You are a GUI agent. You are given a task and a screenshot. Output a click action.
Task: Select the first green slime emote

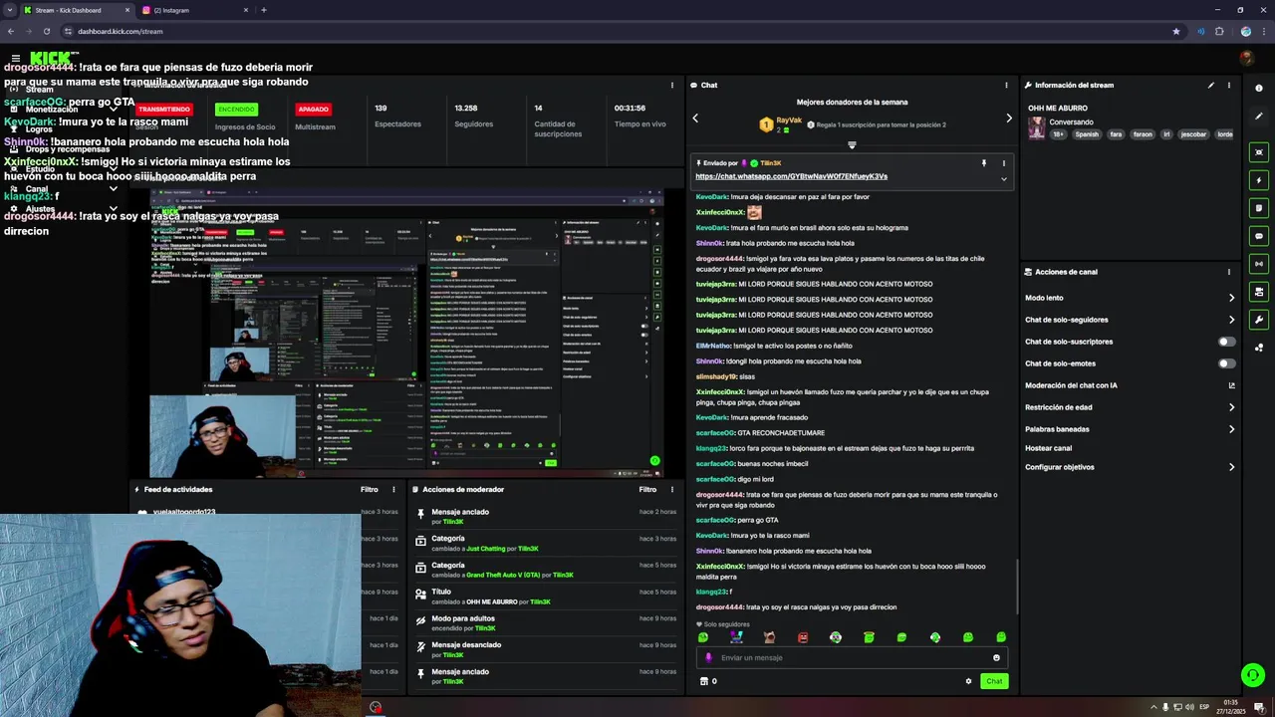coord(703,637)
